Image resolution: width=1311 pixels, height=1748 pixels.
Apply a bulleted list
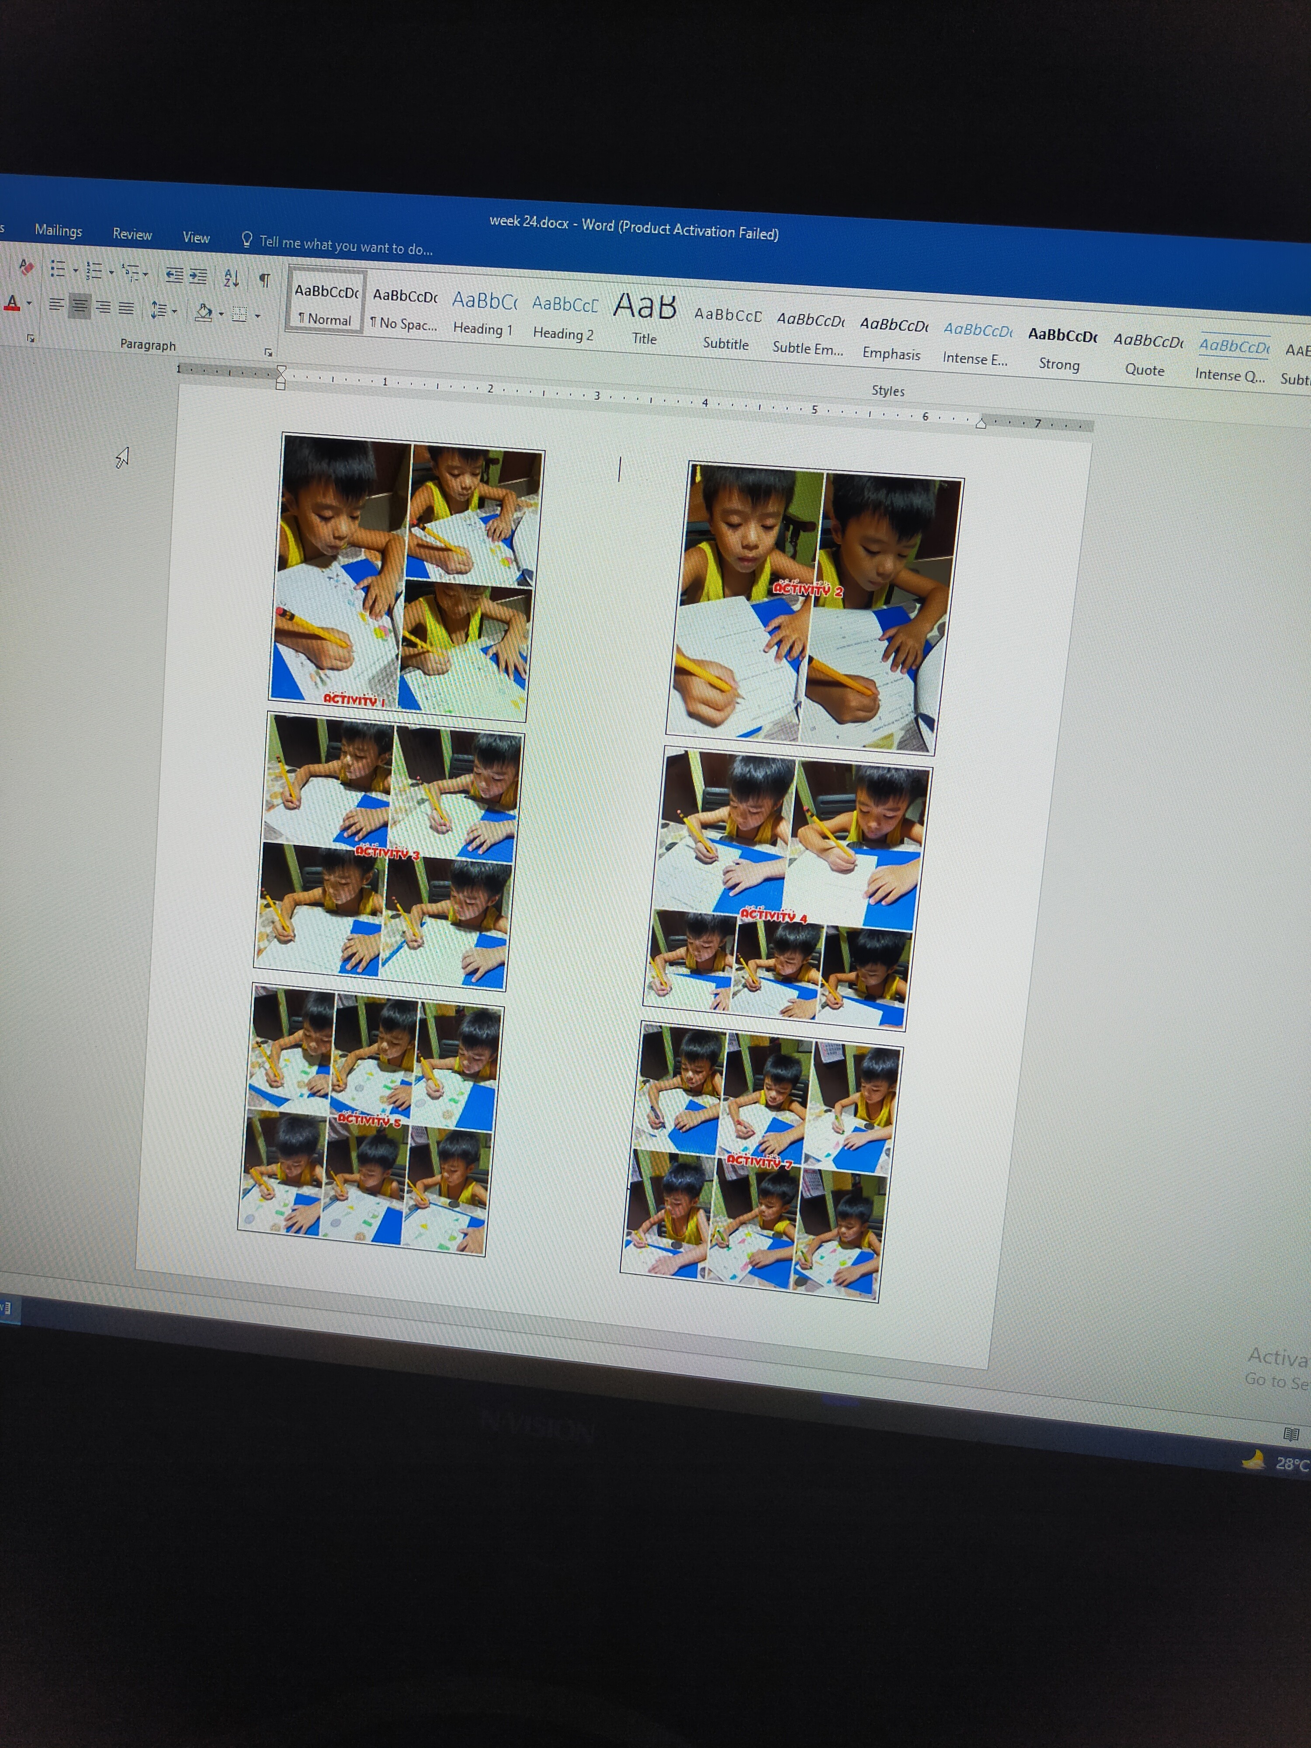point(58,269)
